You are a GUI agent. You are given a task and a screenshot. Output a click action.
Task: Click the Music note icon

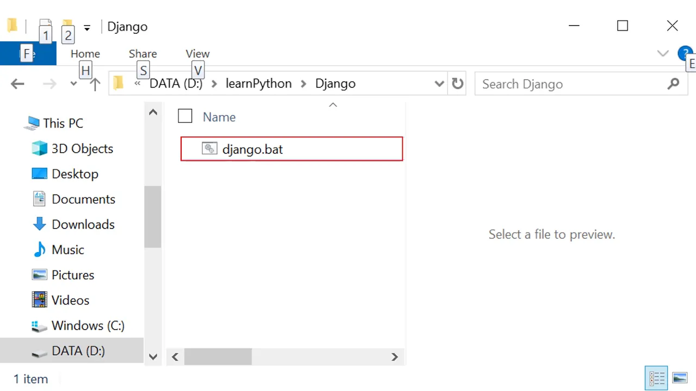[x=40, y=249]
